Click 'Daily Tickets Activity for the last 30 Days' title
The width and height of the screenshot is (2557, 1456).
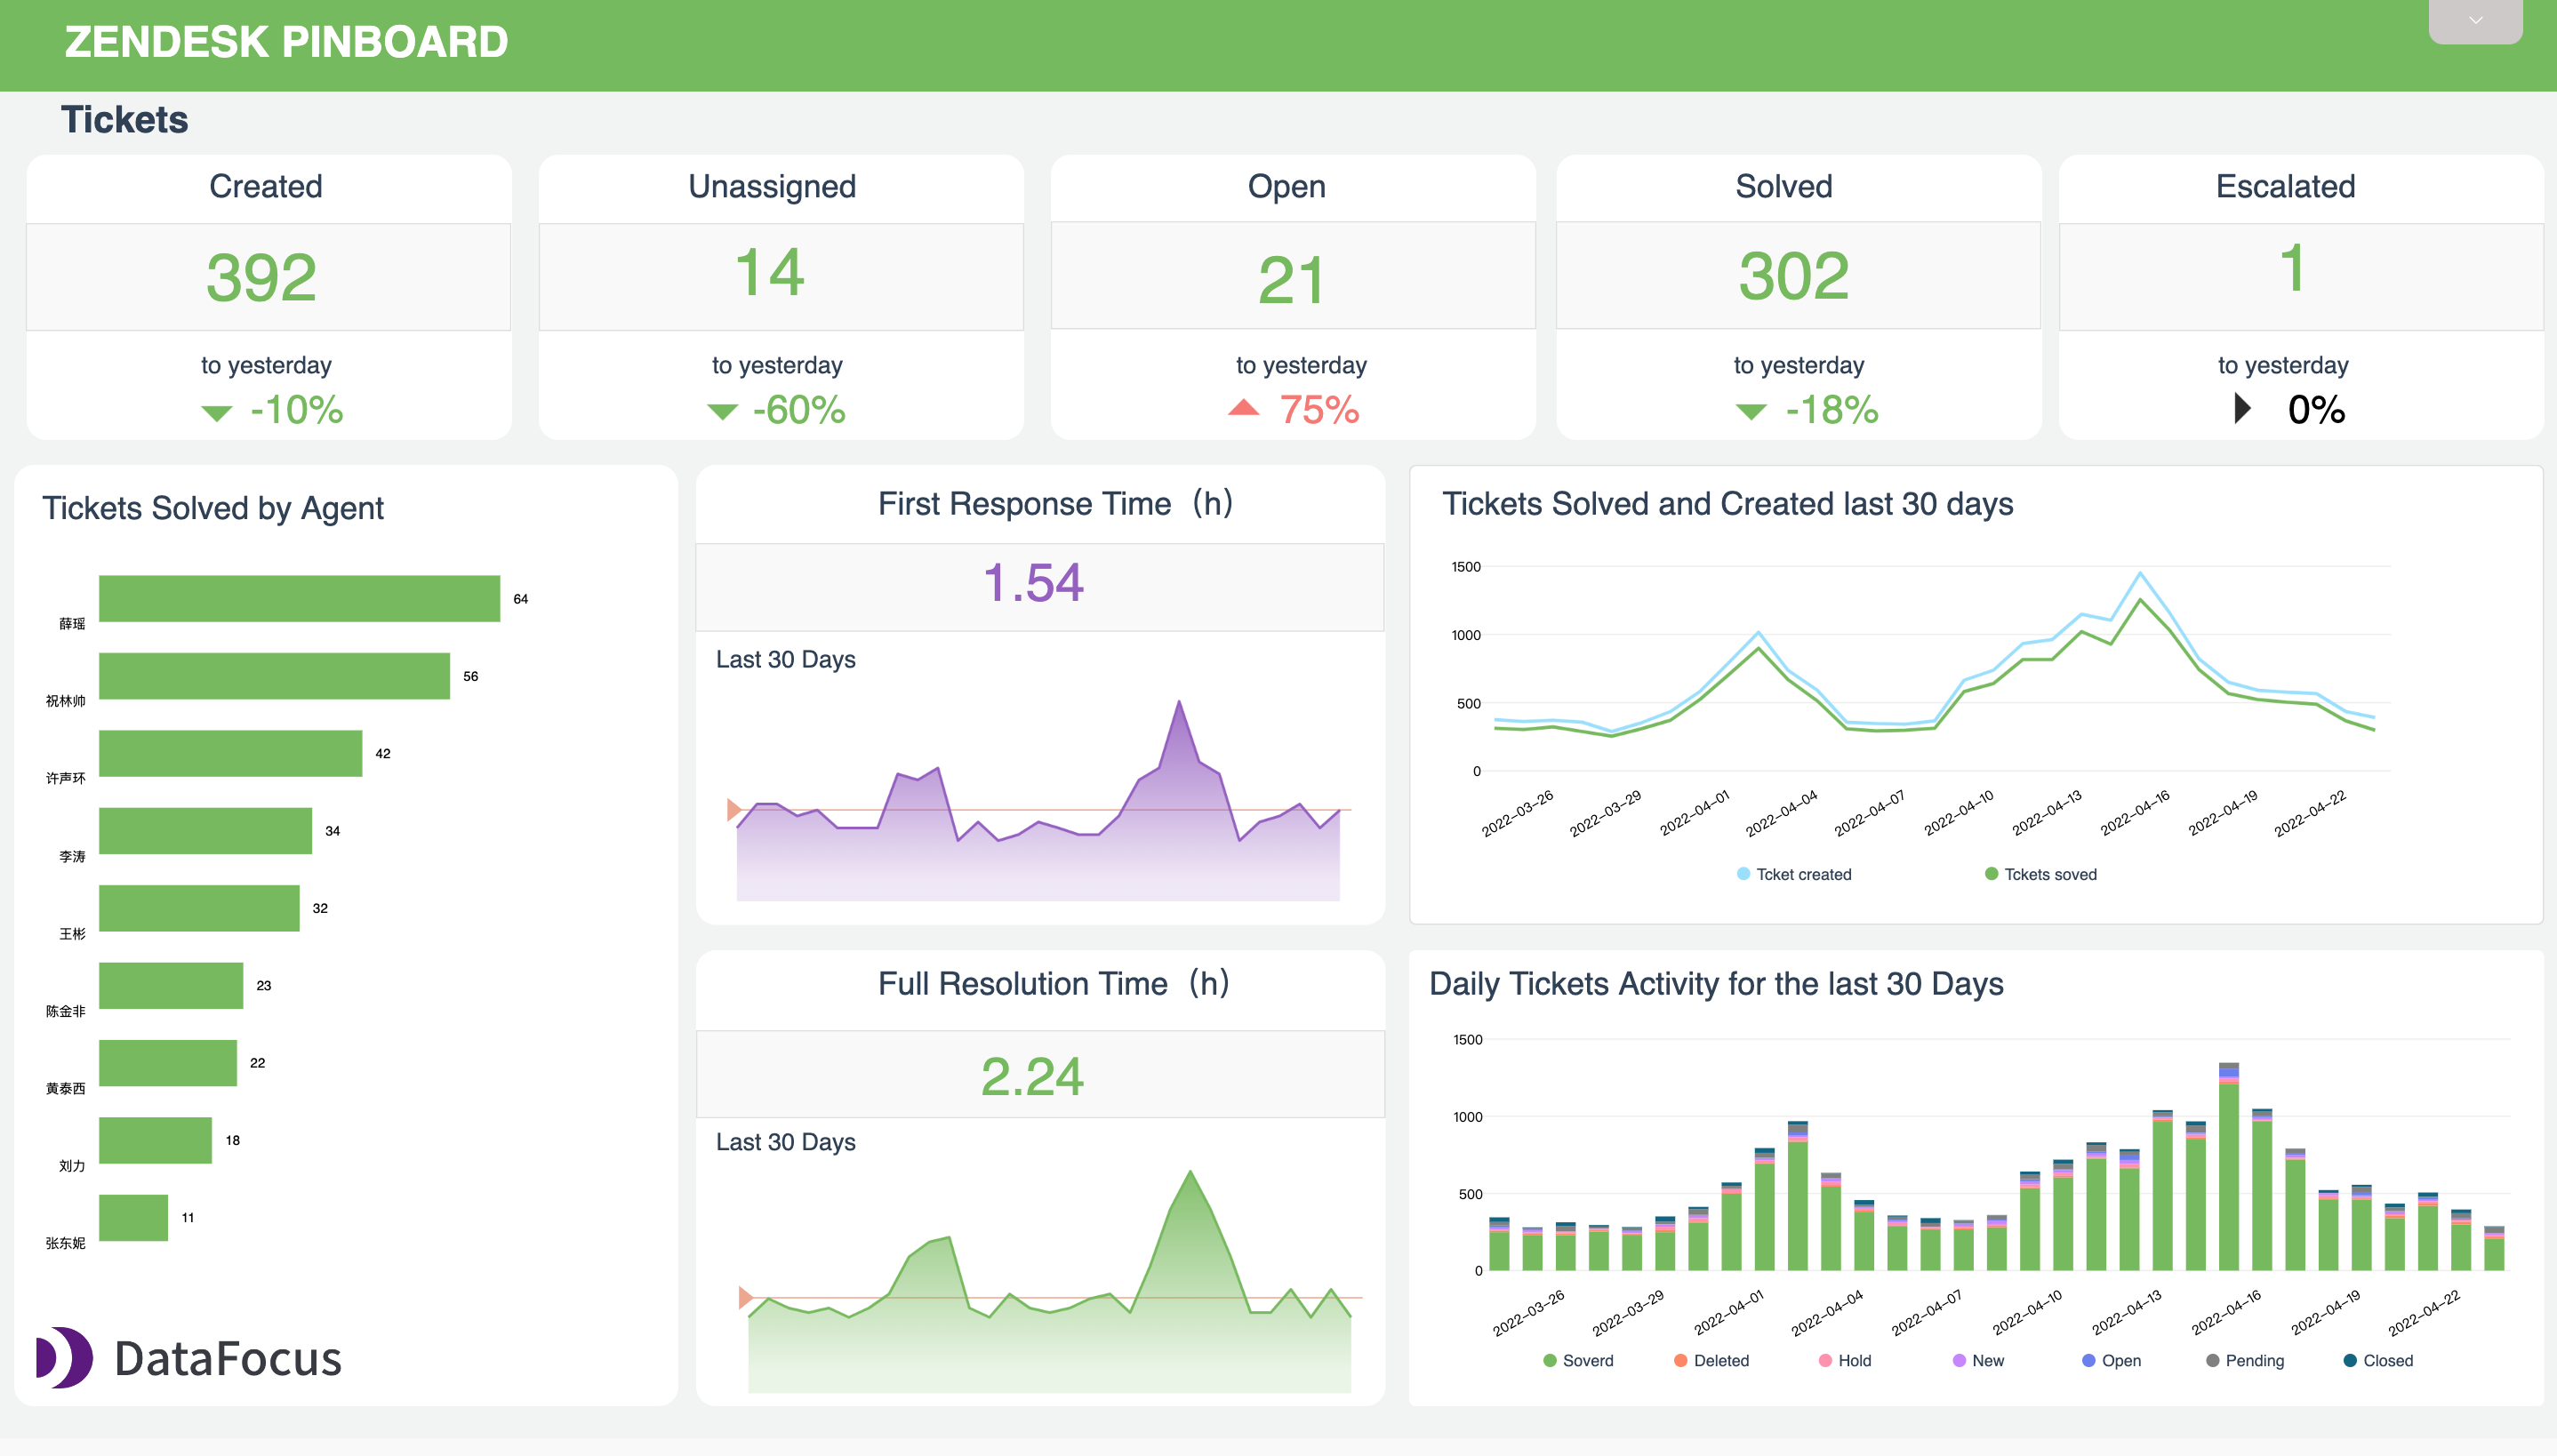(x=1716, y=984)
